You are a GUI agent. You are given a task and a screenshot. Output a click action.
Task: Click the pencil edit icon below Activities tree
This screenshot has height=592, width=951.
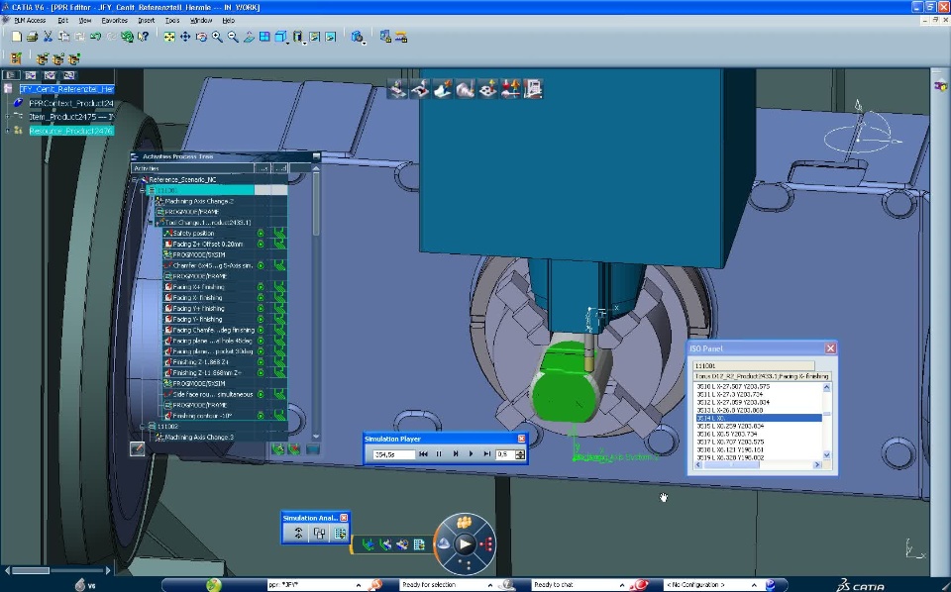137,448
